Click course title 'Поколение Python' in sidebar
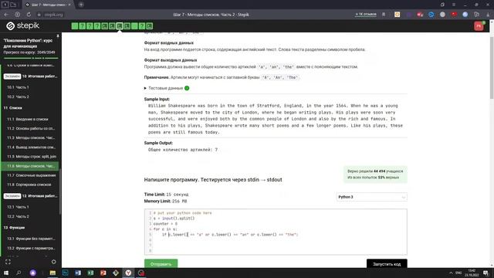The width and height of the screenshot is (494, 278). (28, 43)
